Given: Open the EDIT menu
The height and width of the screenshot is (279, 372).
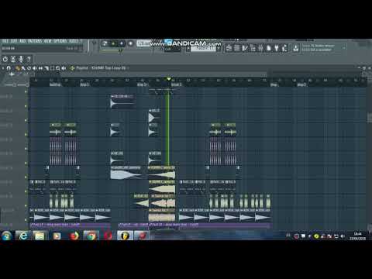Looking at the screenshot, I should [14, 41].
